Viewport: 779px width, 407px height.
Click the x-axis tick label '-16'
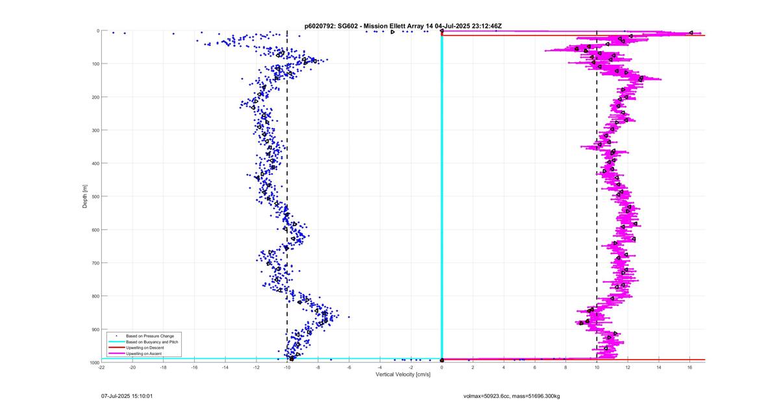[195, 368]
